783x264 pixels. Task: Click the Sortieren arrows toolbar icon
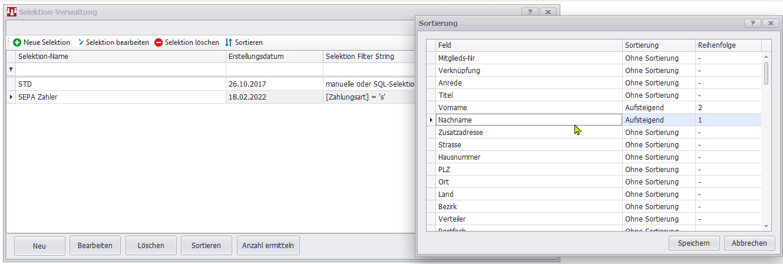[229, 42]
